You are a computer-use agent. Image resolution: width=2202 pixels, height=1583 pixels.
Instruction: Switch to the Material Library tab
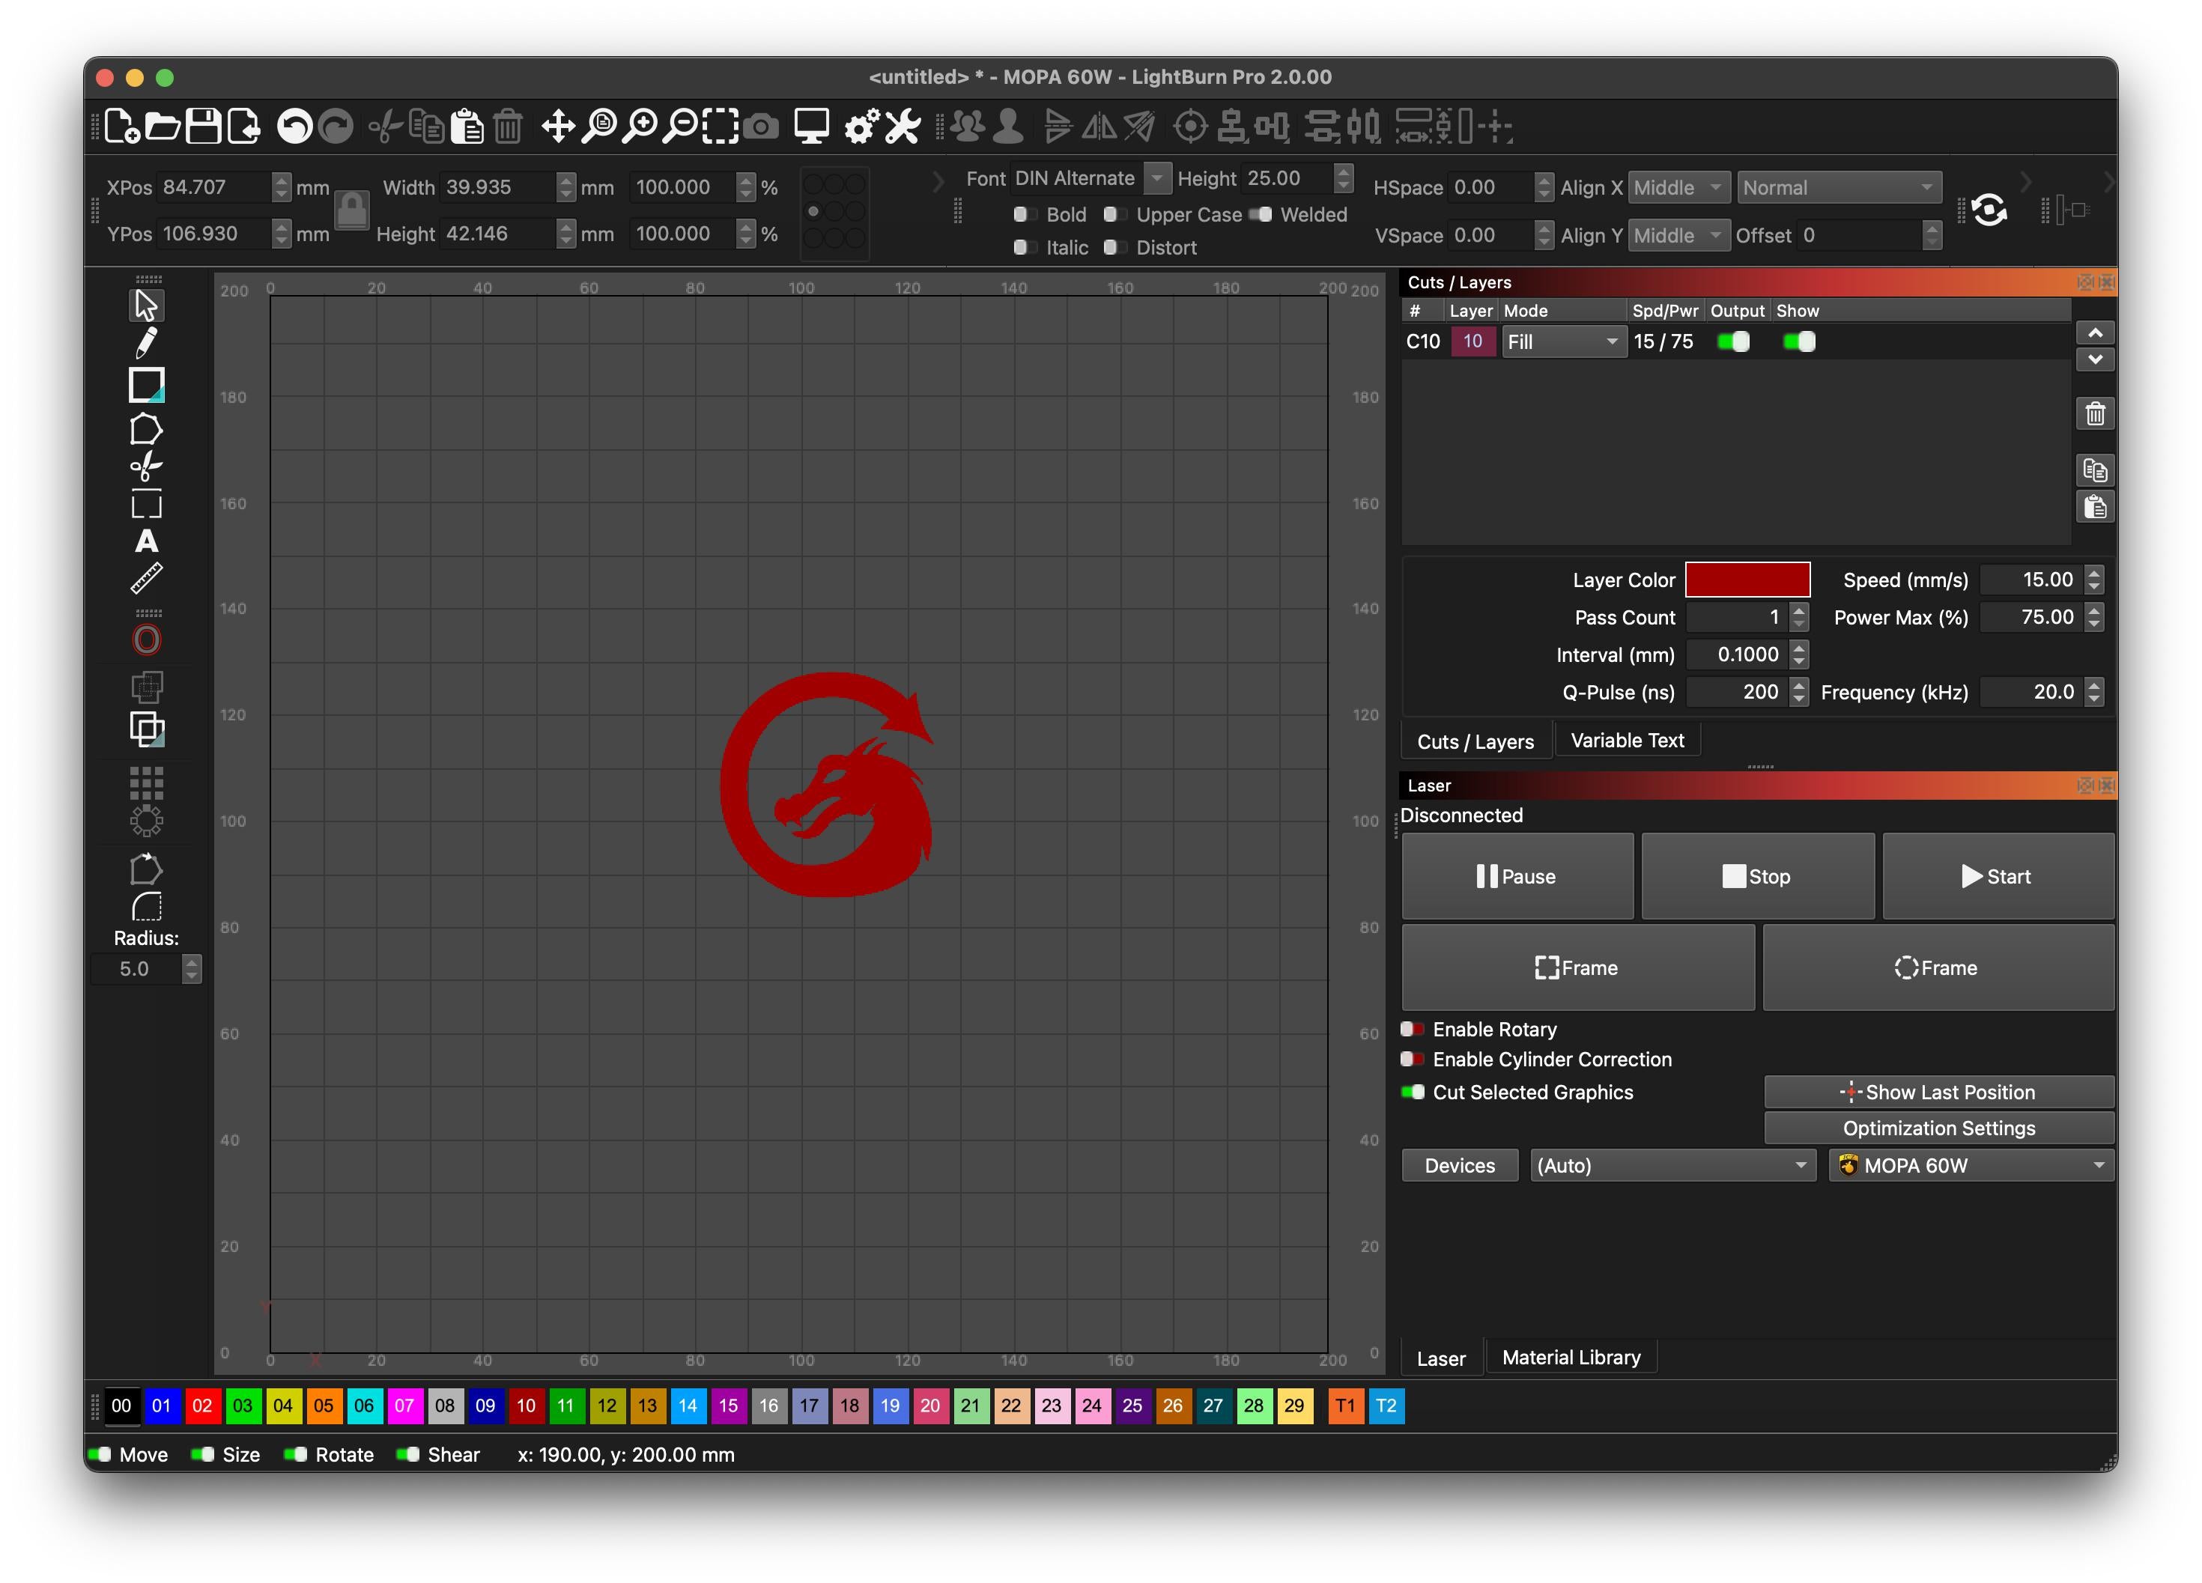coord(1571,1357)
